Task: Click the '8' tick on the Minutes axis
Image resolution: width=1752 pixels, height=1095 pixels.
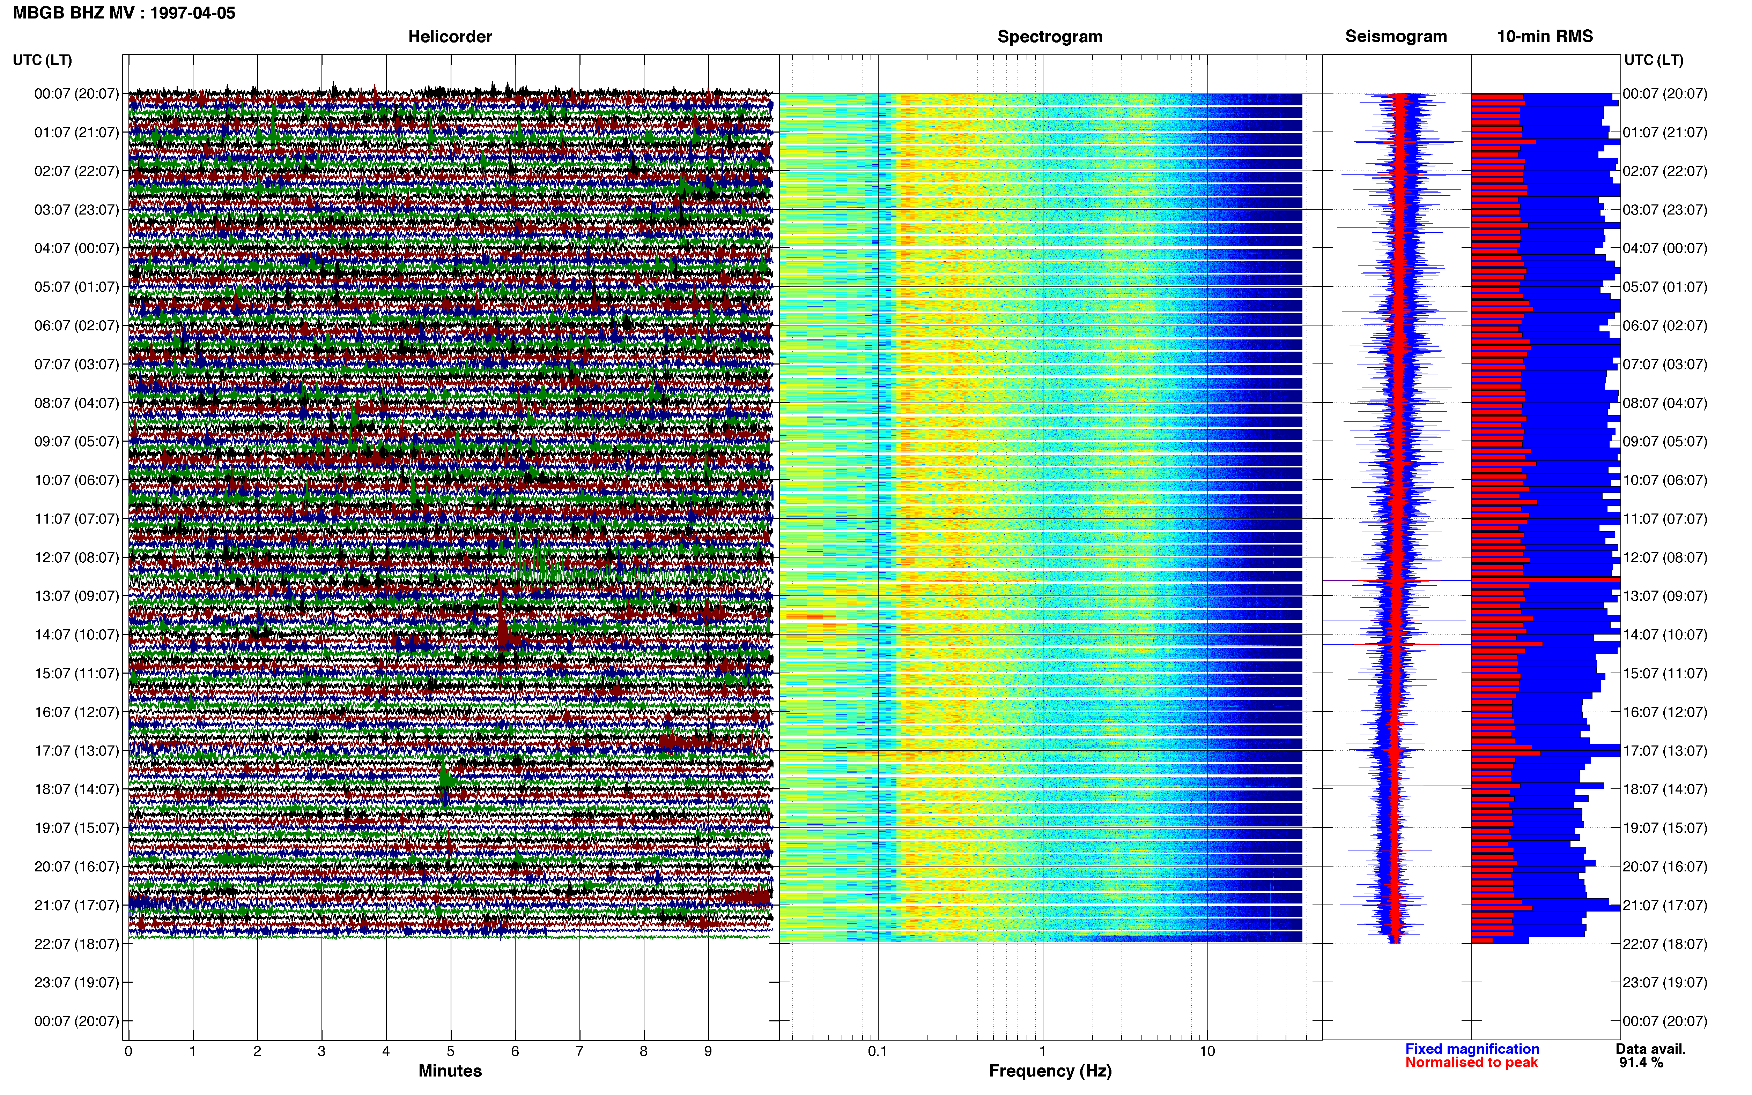Action: (x=643, y=1051)
